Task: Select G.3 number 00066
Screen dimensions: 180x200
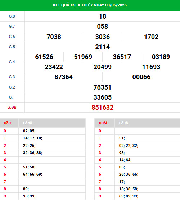Action: [x=141, y=77]
